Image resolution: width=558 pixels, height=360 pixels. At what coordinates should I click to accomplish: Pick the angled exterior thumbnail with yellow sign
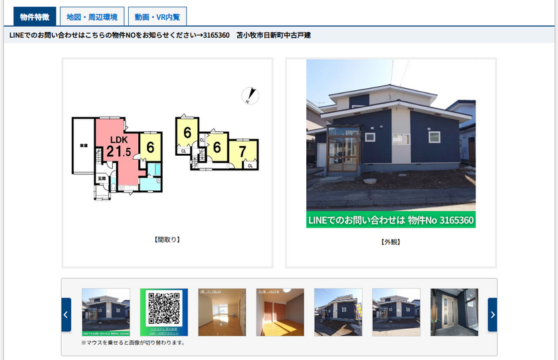[338, 312]
